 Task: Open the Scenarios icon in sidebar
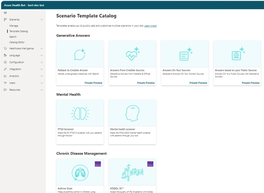coord(5,19)
